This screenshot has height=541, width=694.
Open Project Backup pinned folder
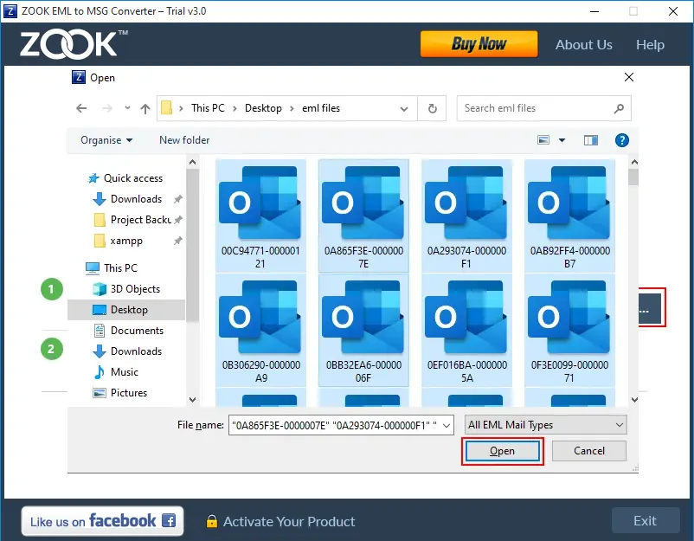point(132,220)
